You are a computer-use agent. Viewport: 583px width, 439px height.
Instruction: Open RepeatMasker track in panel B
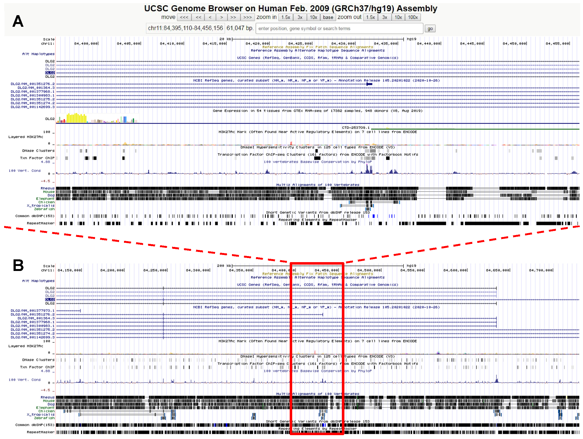pos(41,432)
